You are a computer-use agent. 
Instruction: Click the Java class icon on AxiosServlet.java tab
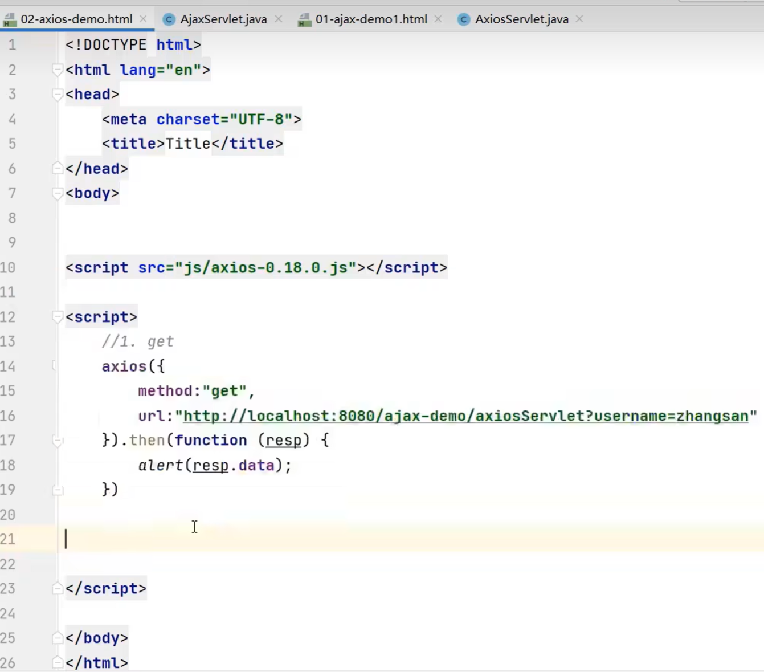(464, 19)
